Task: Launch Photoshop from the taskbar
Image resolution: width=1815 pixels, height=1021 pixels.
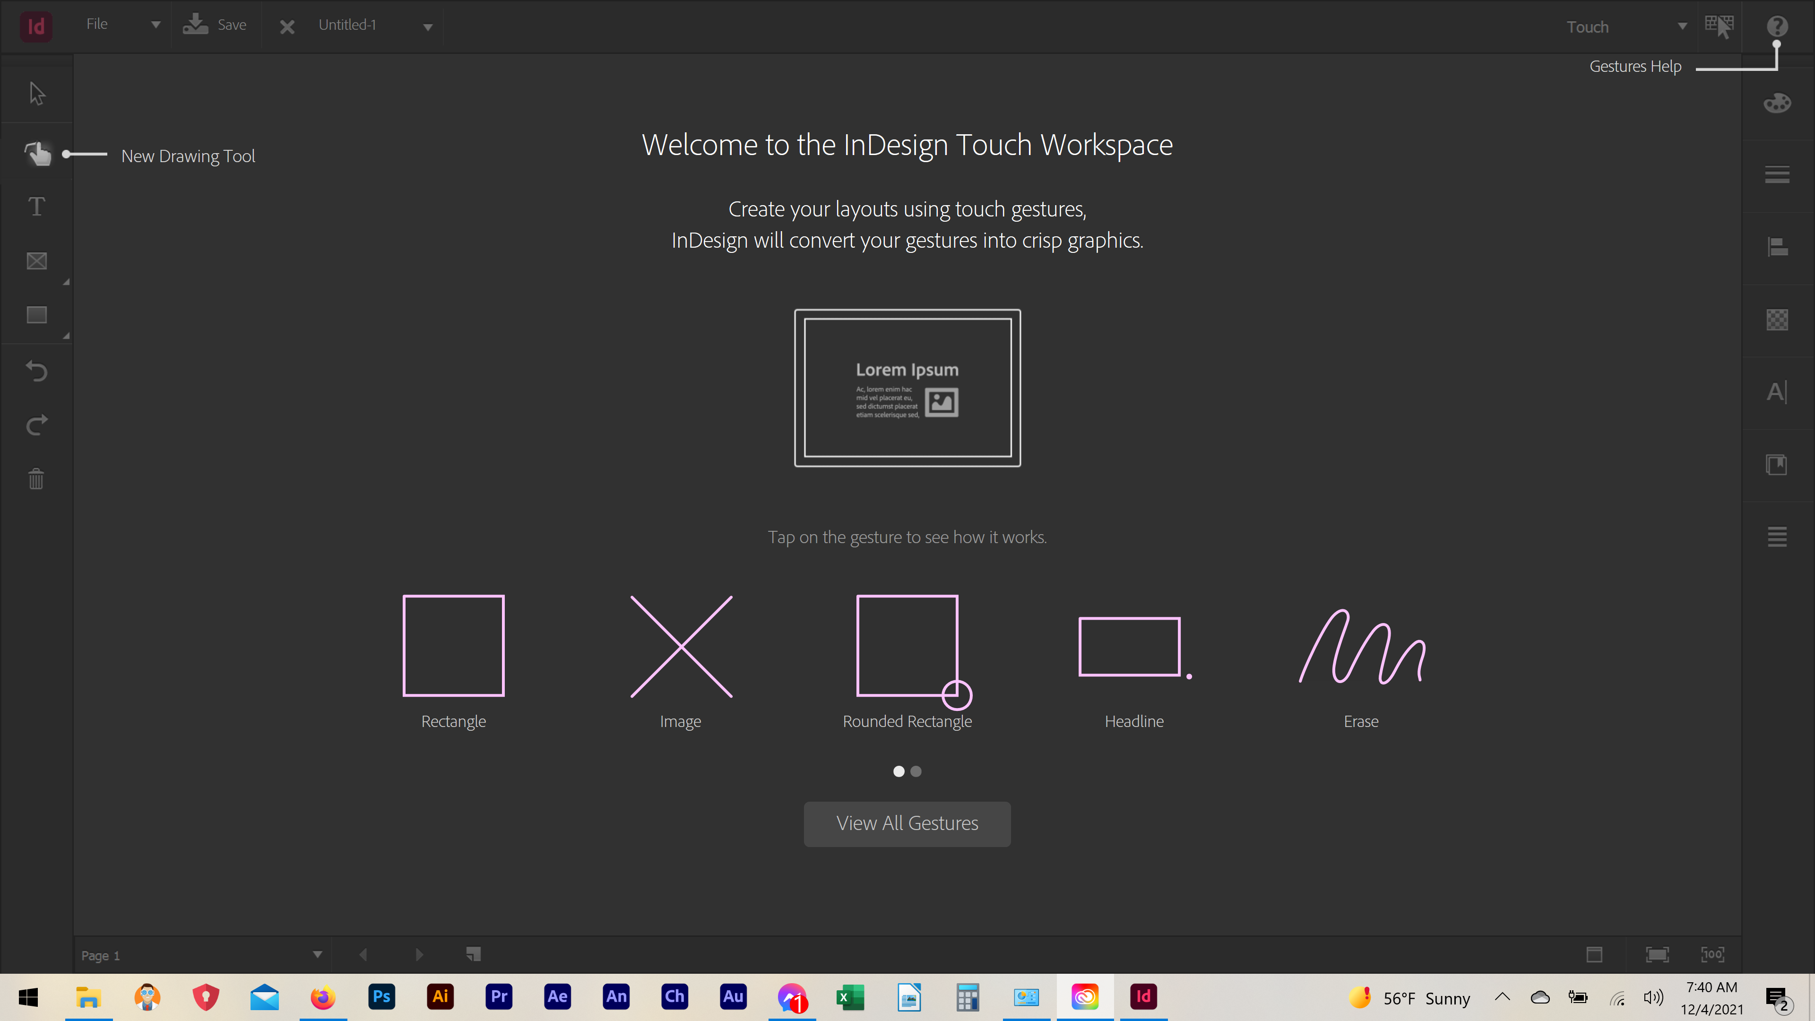Action: (x=381, y=996)
